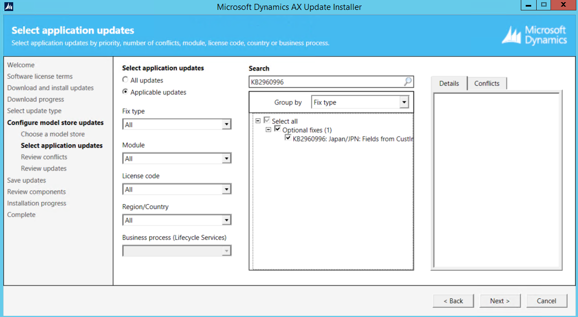Open the Region/Country dropdown
Viewport: 578px width, 317px height.
(226, 221)
